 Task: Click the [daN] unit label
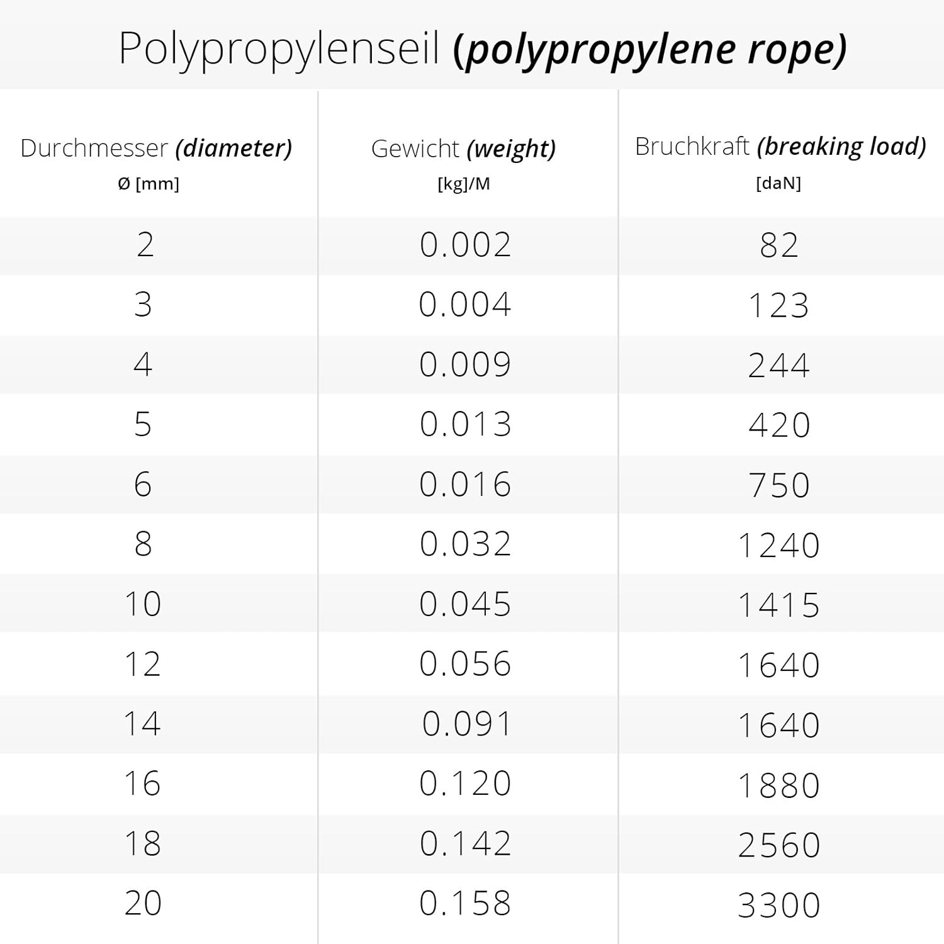coord(778,183)
